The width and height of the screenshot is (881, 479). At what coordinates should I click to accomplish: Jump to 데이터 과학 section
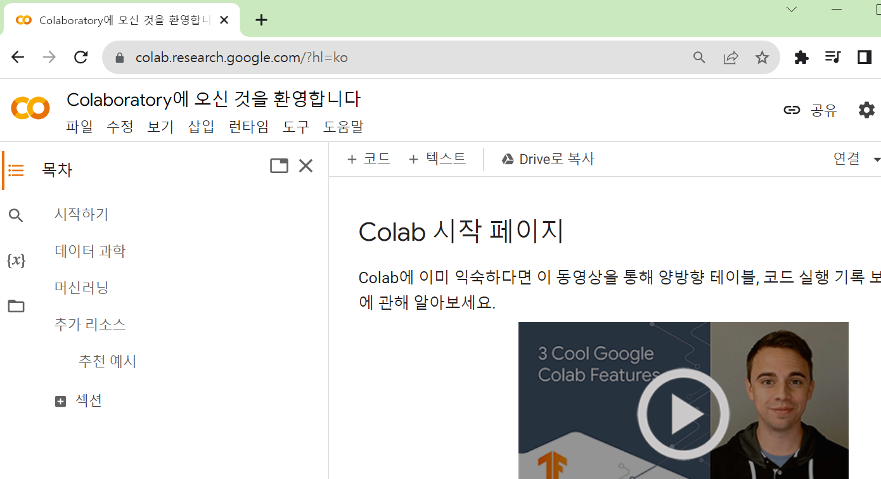click(x=90, y=251)
